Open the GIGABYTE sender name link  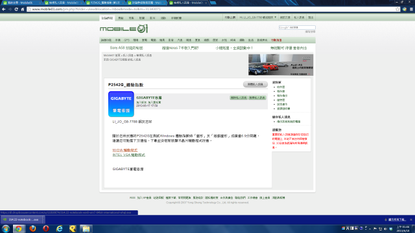click(149, 98)
